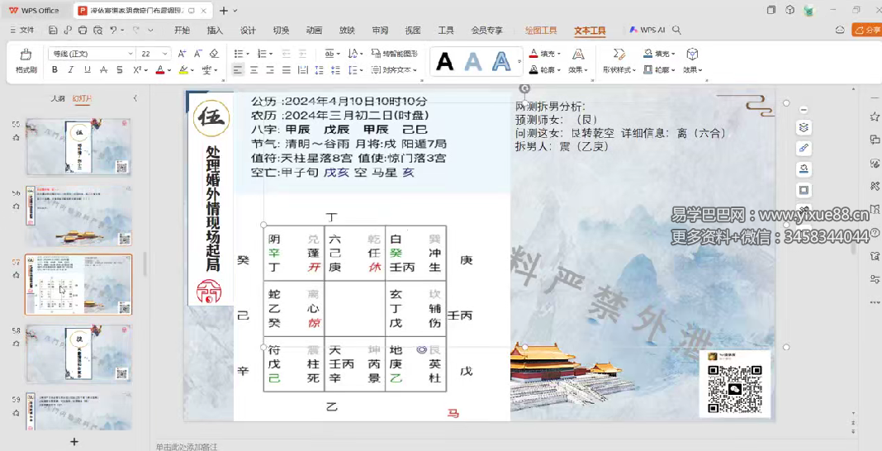This screenshot has height=451, width=882.
Task: Click the layers icon in floating toolbar
Action: (804, 128)
